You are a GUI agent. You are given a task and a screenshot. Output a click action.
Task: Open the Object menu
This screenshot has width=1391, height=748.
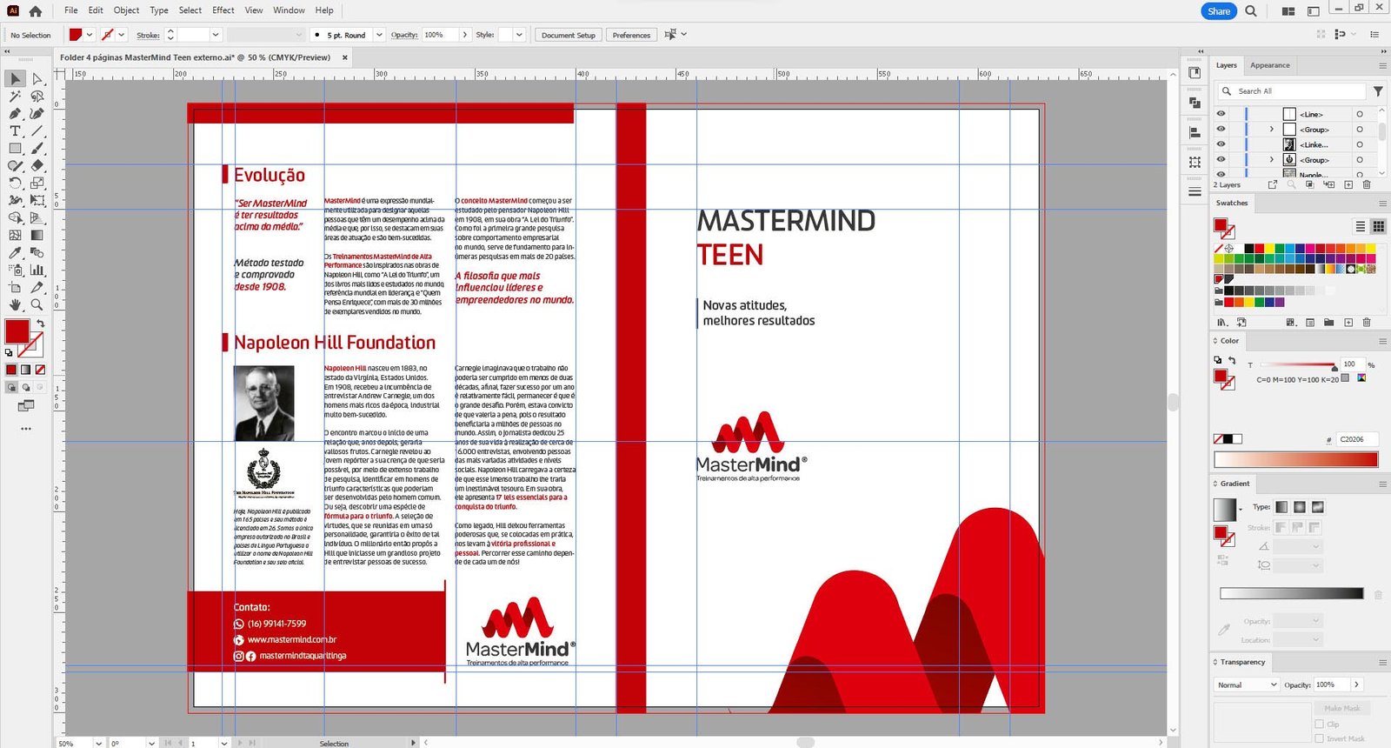tap(126, 10)
